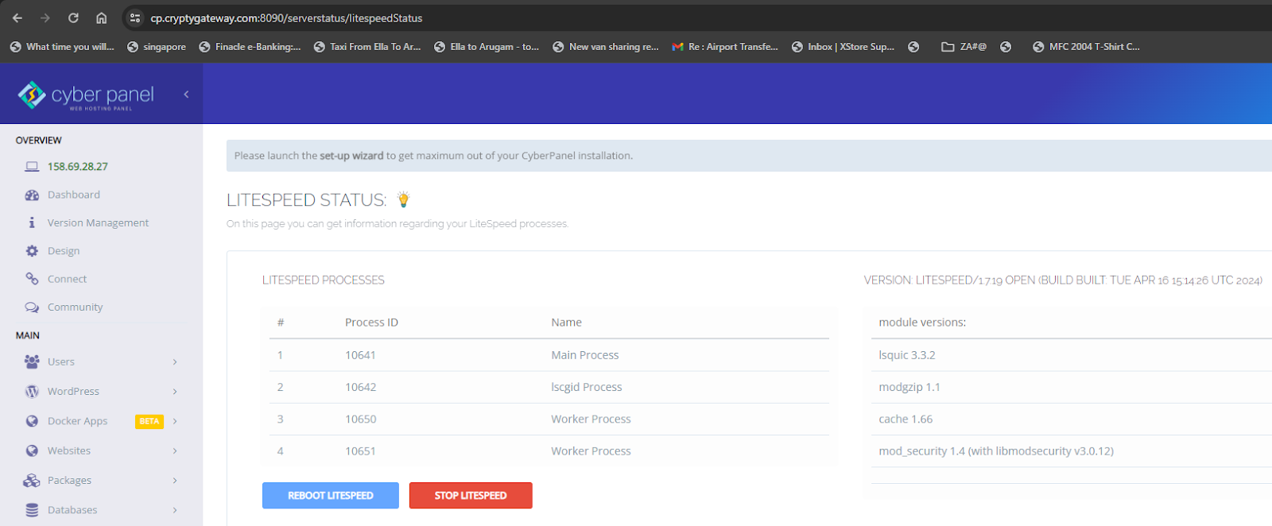Click the Name column header

pyautogui.click(x=566, y=323)
